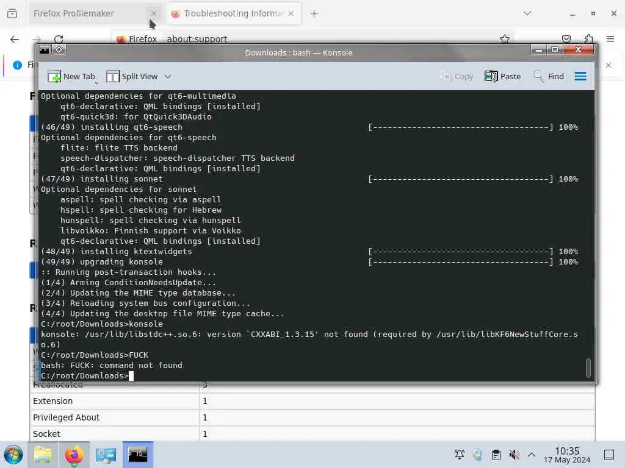Viewport: 625px width, 468px height.
Task: Minimize the Firefox window
Action: click(x=573, y=13)
